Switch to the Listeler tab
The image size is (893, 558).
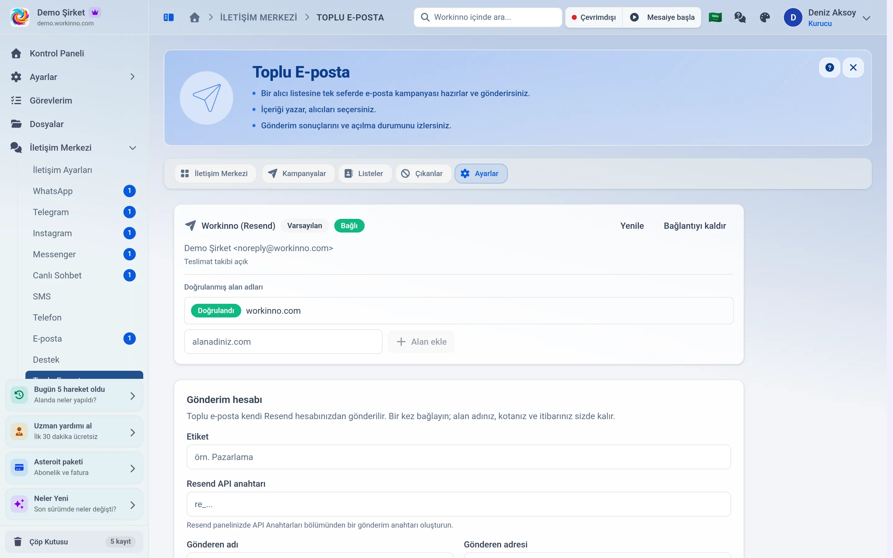click(365, 174)
